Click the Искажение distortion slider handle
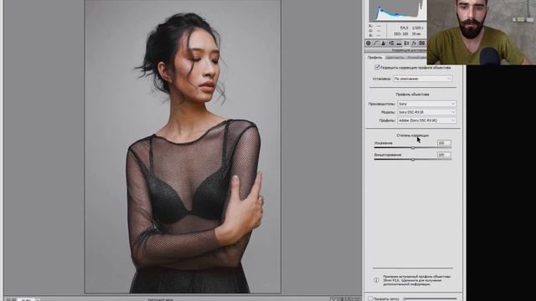This screenshot has height=301, width=536. click(413, 148)
